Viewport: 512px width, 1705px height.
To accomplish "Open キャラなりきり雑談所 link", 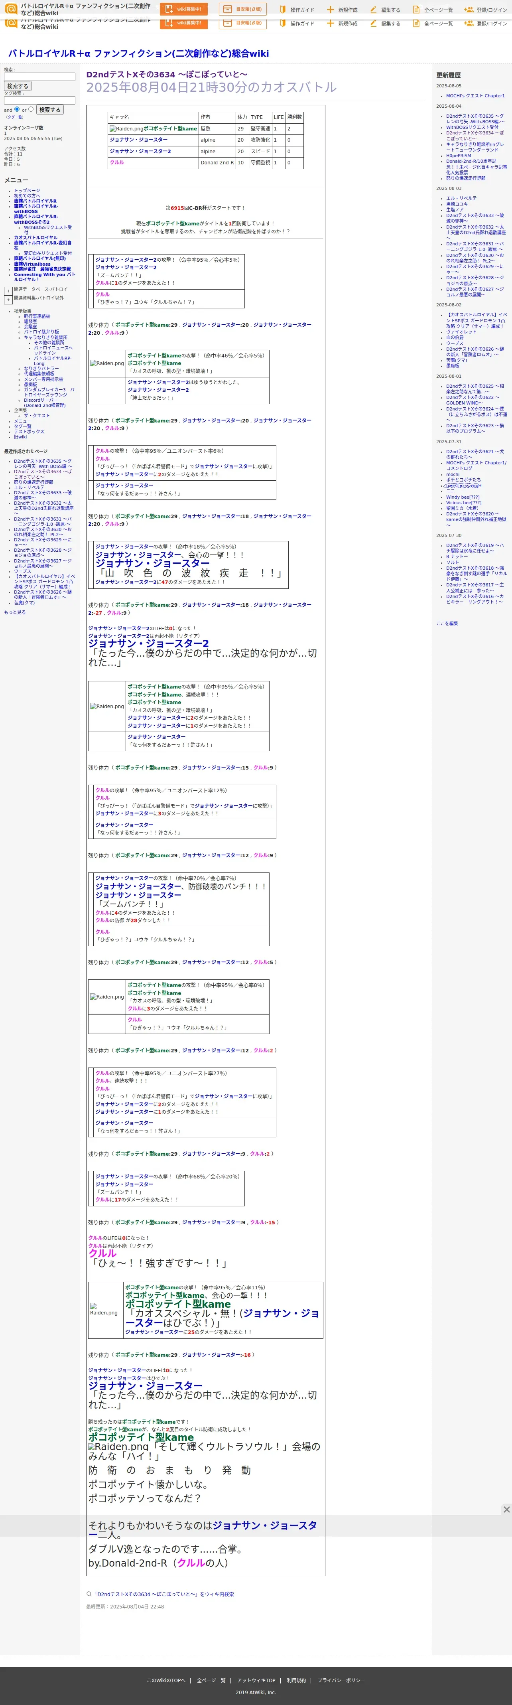I will (45, 337).
